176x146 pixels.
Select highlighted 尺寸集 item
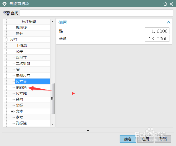[x=32, y=81]
